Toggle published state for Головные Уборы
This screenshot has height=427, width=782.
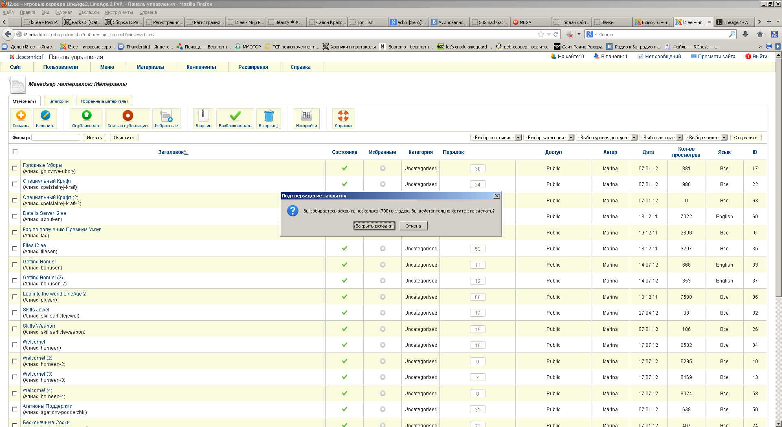(345, 168)
